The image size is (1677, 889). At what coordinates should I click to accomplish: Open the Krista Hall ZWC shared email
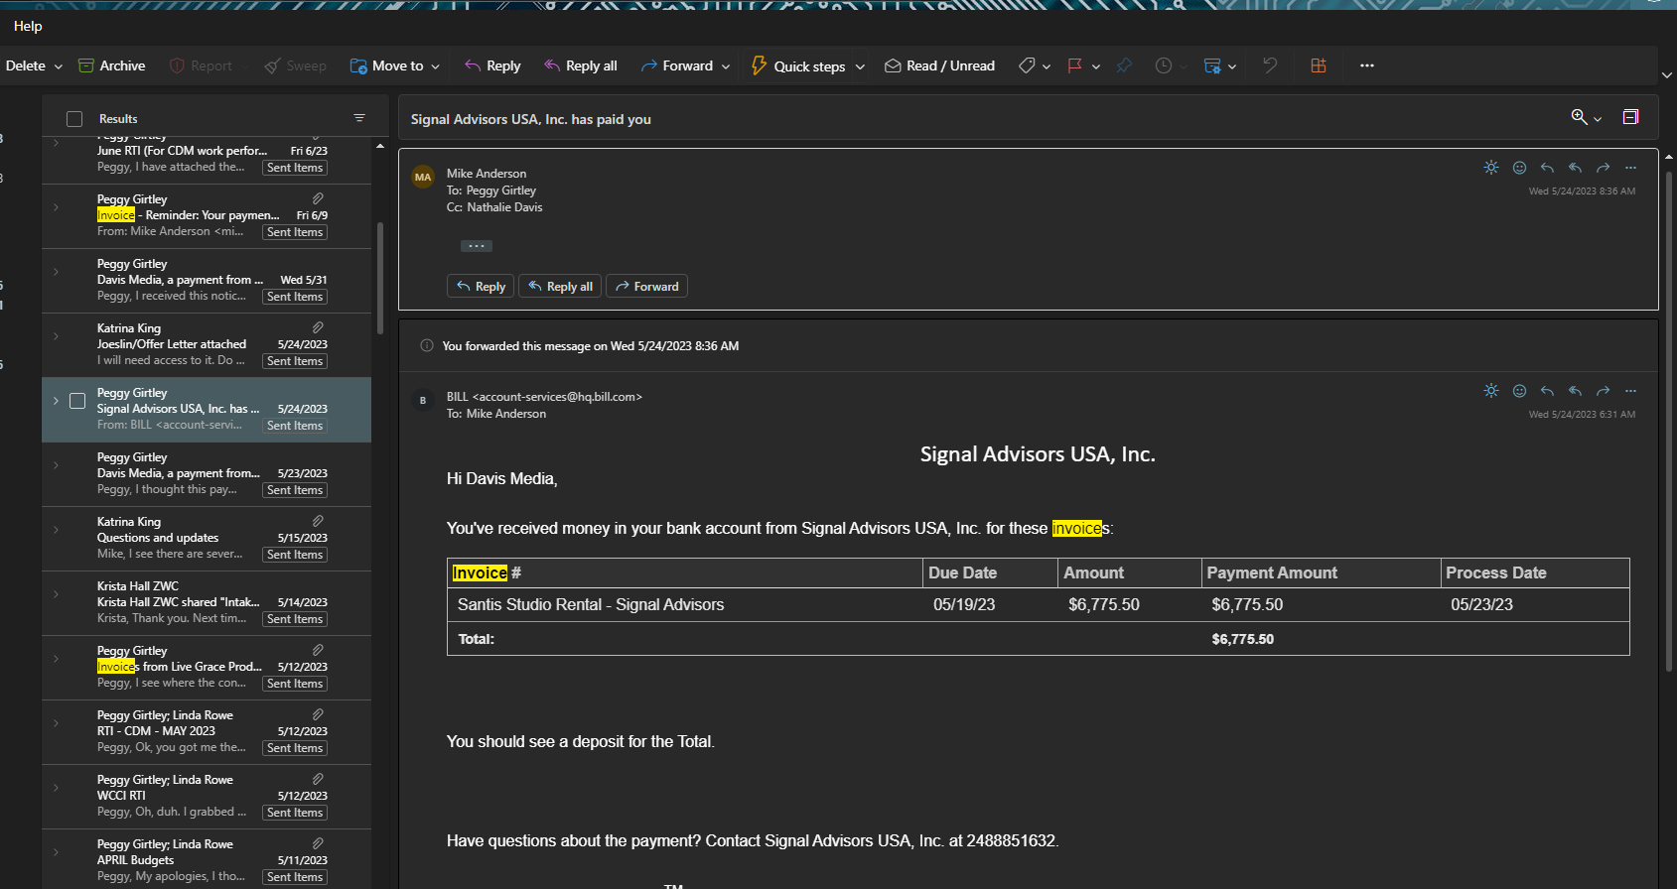pos(207,602)
